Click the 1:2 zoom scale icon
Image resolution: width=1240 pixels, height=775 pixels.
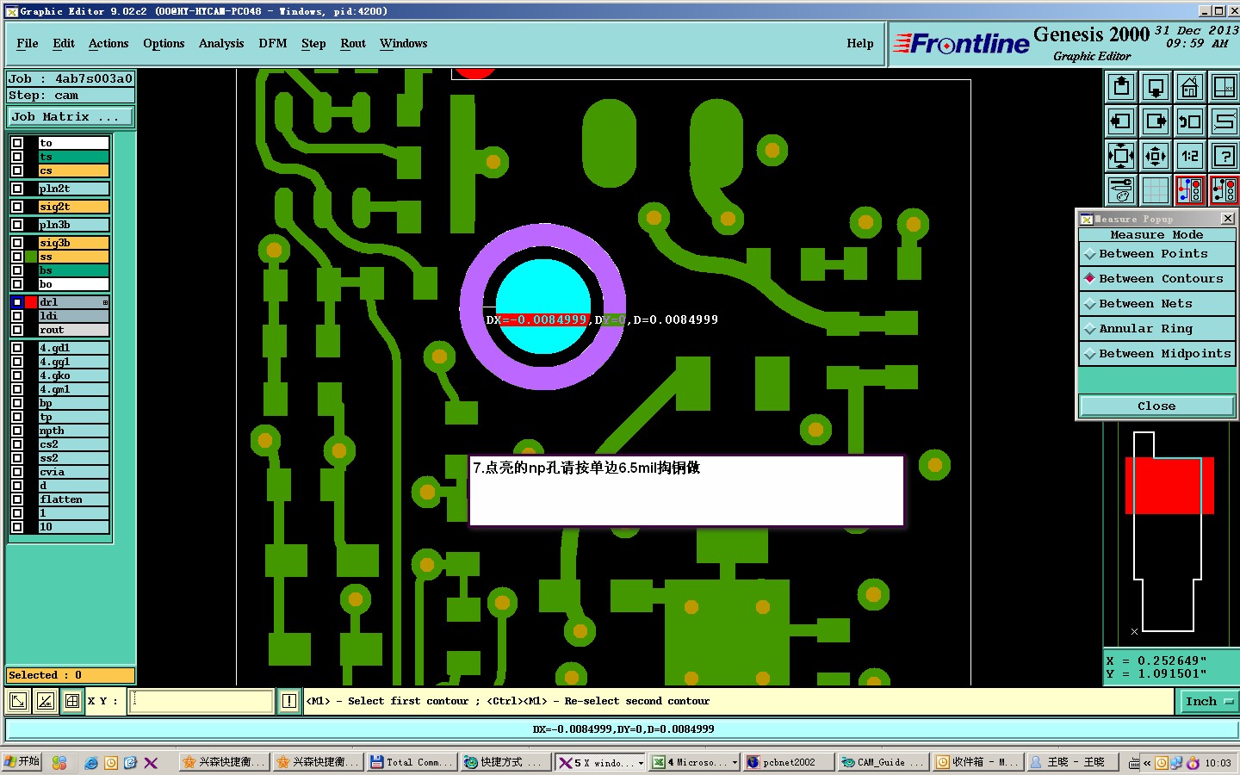pyautogui.click(x=1190, y=156)
